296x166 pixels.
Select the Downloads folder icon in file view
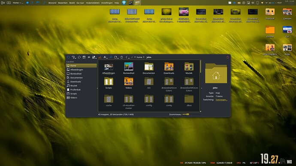(169, 67)
